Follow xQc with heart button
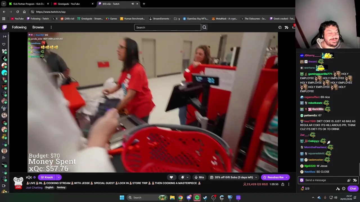The width and height of the screenshot is (360, 202). [x=171, y=177]
